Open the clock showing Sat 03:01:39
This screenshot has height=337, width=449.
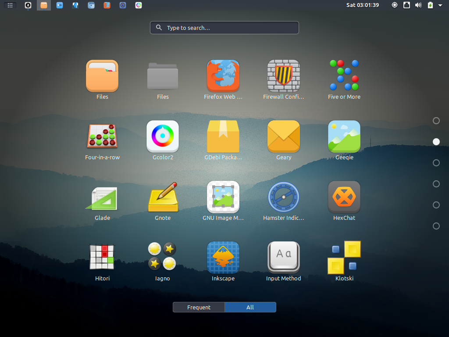(363, 5)
